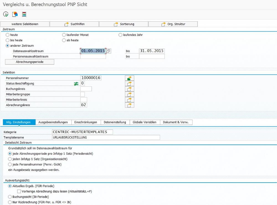Enable 'Vorherige Abrechnung dazu lesen' checkbox
Image resolution: width=277 pixels, height=205 pixels.
coord(19,191)
